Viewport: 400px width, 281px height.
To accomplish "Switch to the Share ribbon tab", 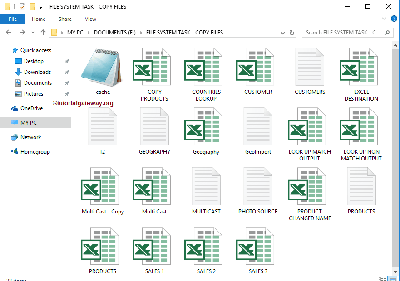I will coord(65,19).
